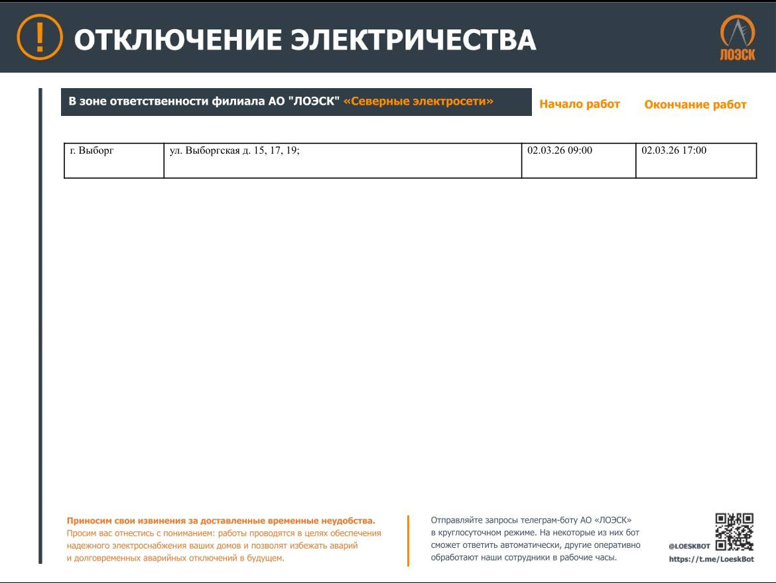Click the text «обработают наши сотрудники в рабочие часы»
The height and width of the screenshot is (583, 776).
pyautogui.click(x=523, y=558)
